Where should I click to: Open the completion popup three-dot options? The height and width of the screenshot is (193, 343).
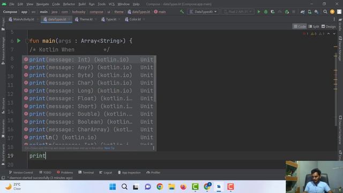[154, 148]
